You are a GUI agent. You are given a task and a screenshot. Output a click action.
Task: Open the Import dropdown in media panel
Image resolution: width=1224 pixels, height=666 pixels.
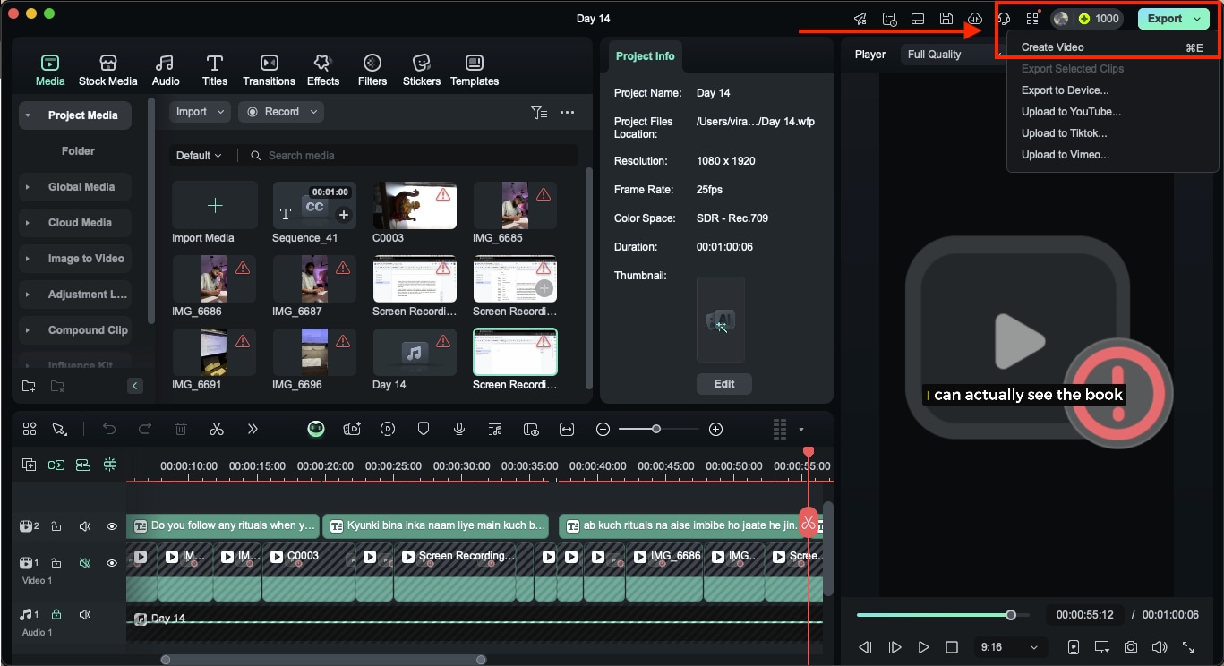pyautogui.click(x=199, y=111)
